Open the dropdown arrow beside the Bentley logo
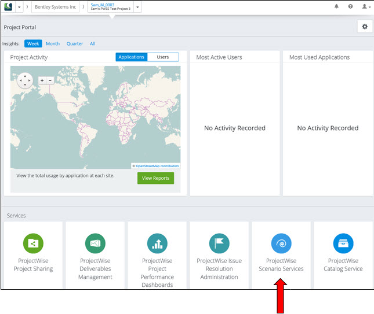This screenshot has width=374, height=314. tap(19, 7)
